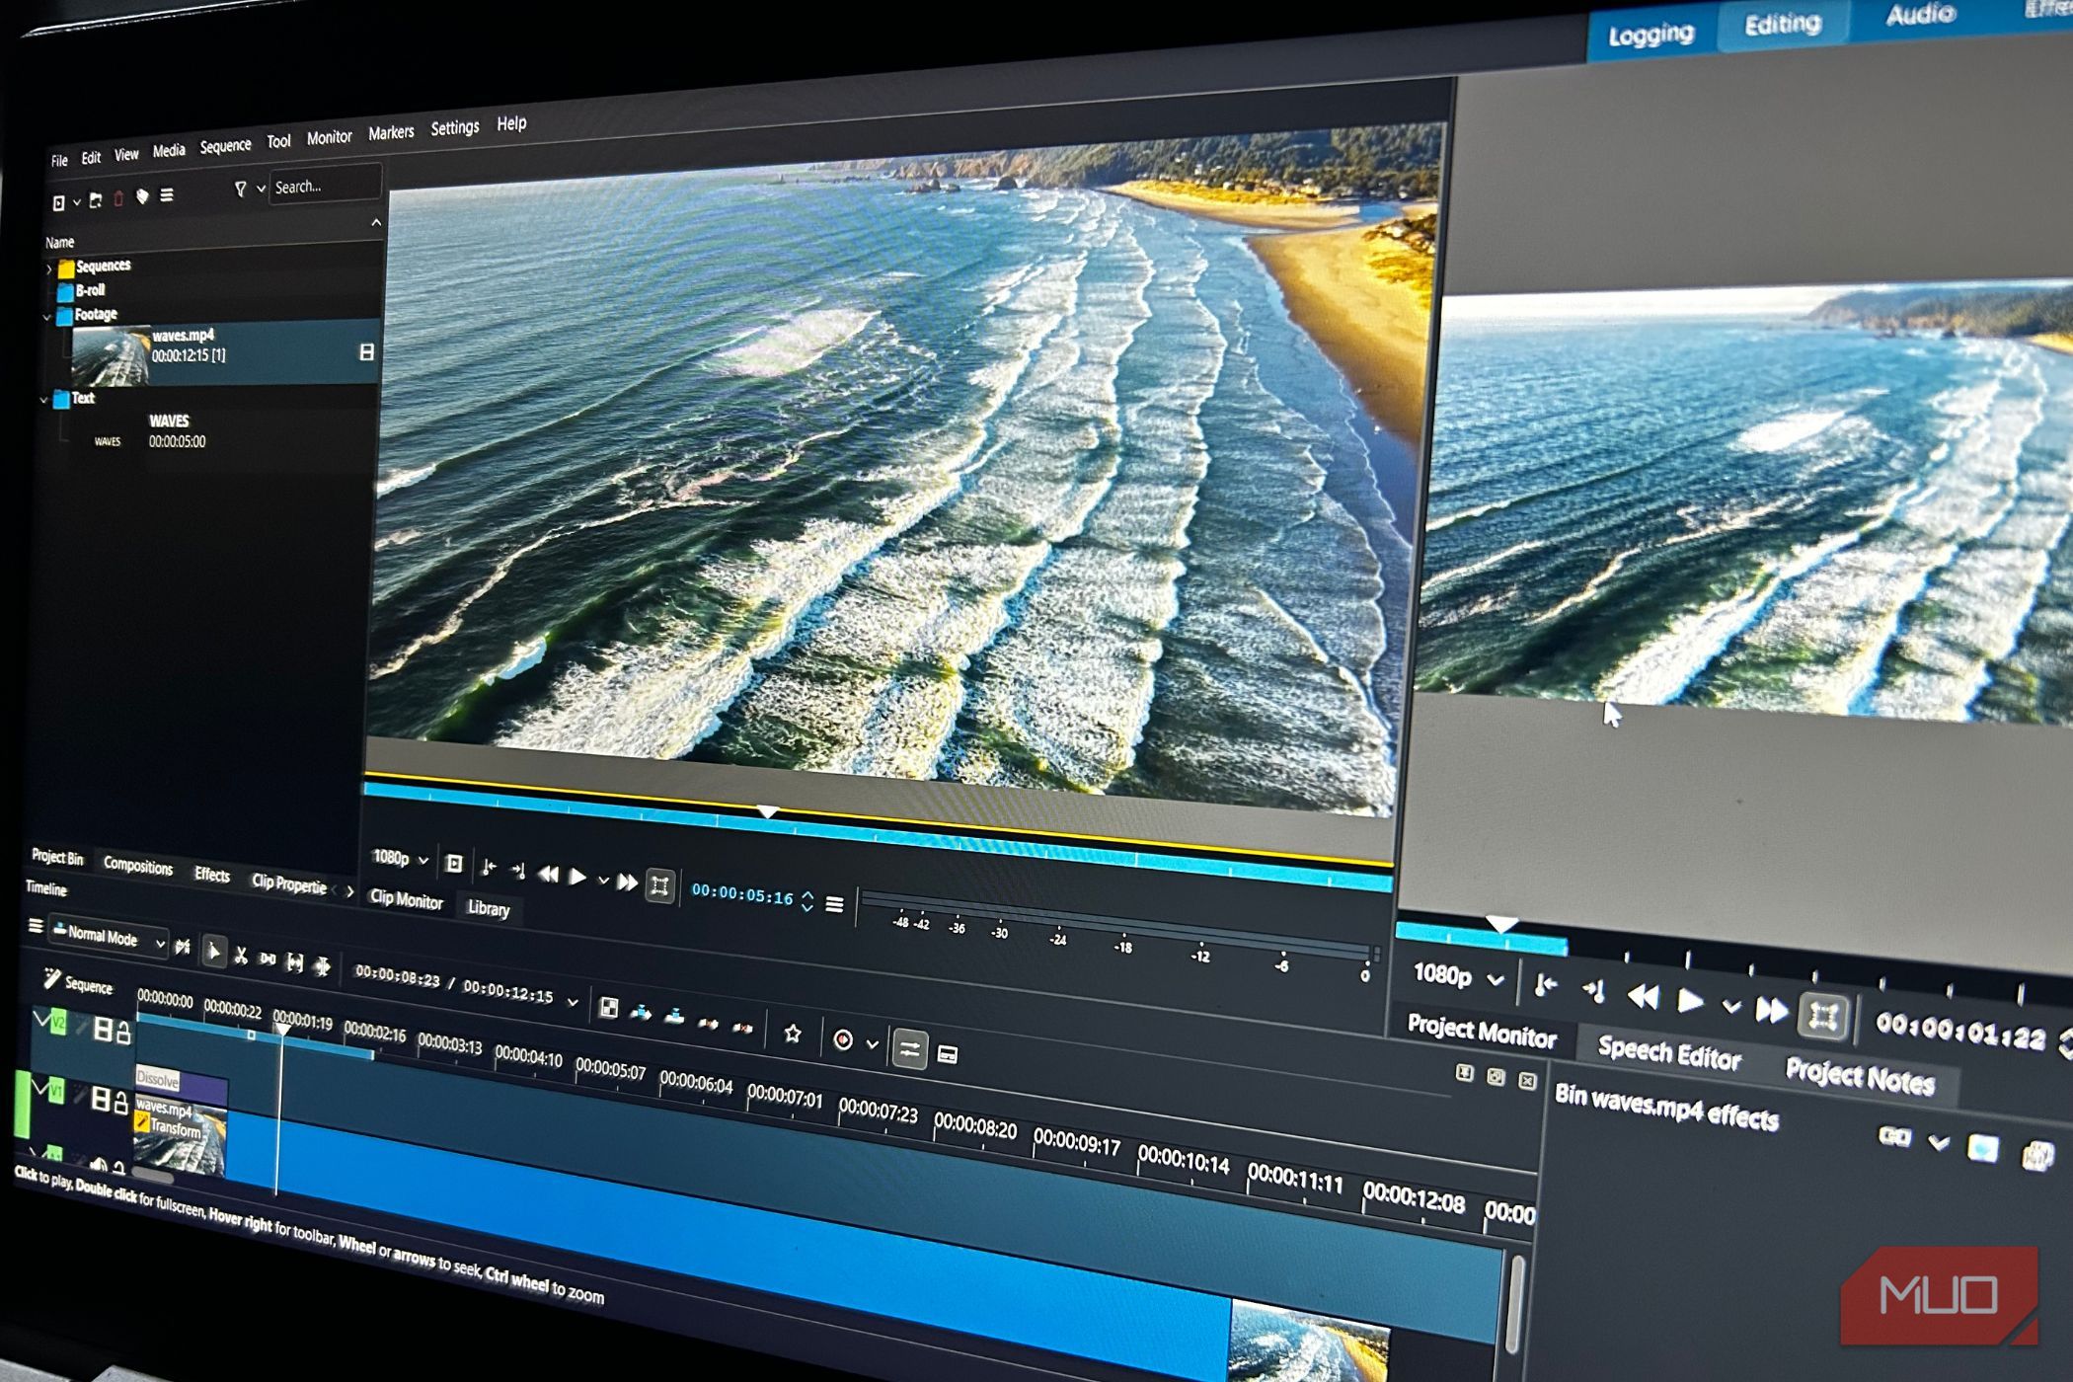Select the Razor (scissors) tool in timeline
Image resolution: width=2073 pixels, height=1382 pixels.
coord(240,954)
